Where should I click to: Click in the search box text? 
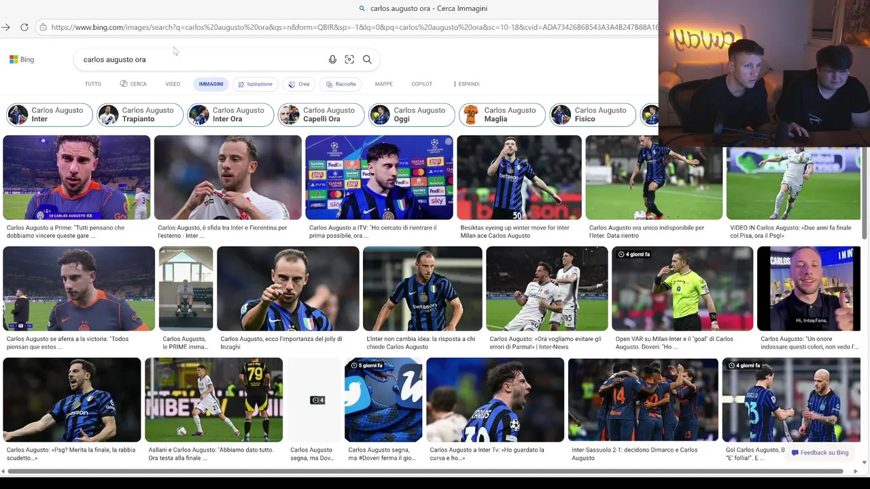click(x=114, y=60)
